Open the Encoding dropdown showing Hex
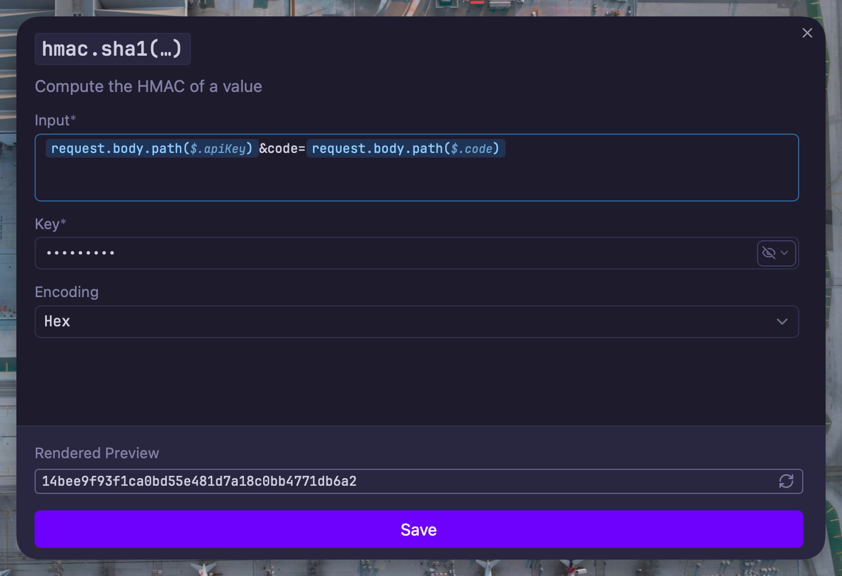Viewport: 842px width, 576px height. (x=410, y=322)
